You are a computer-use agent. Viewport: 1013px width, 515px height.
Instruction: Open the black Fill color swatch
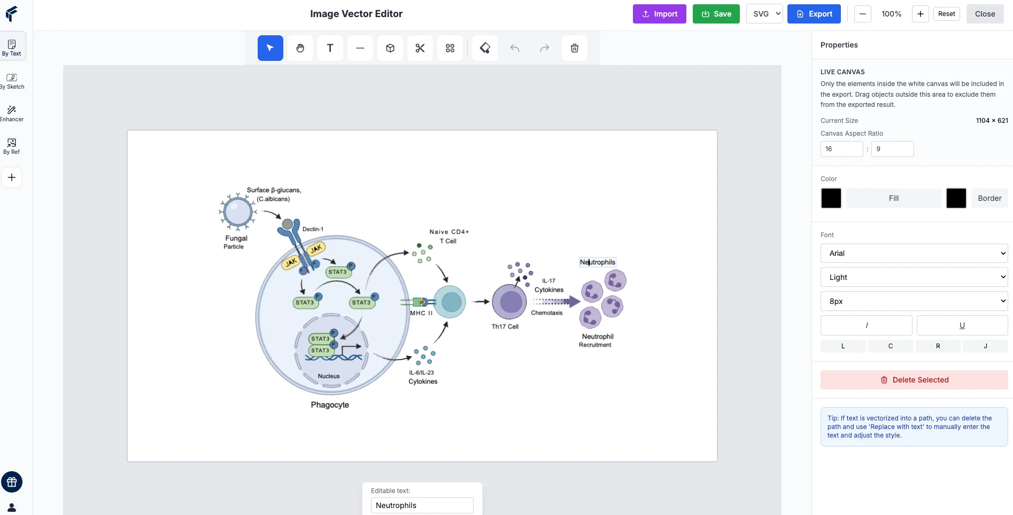[x=831, y=198]
